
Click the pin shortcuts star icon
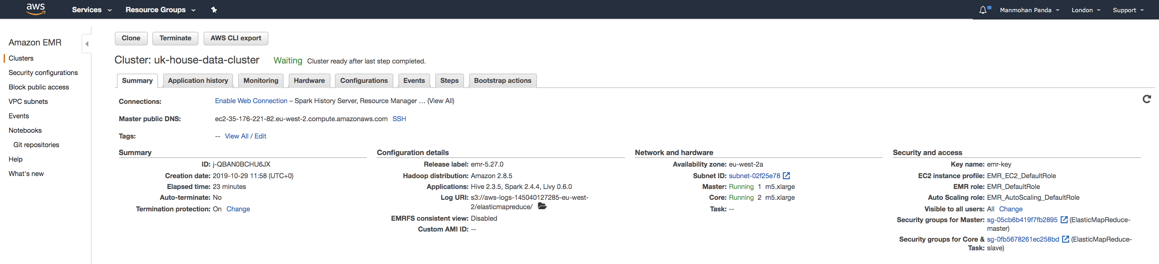tap(214, 10)
